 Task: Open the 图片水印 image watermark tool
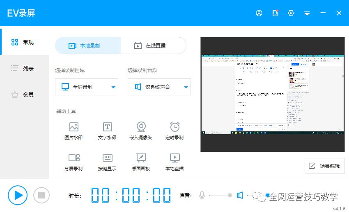[x=73, y=131]
